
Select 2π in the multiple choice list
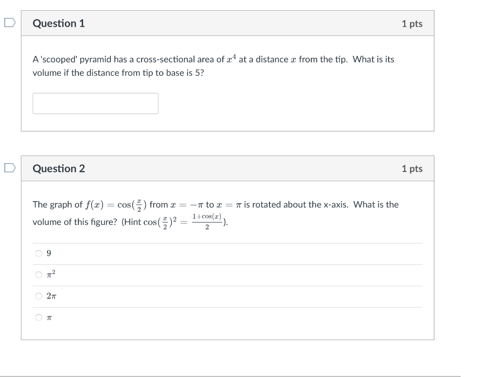tap(38, 296)
